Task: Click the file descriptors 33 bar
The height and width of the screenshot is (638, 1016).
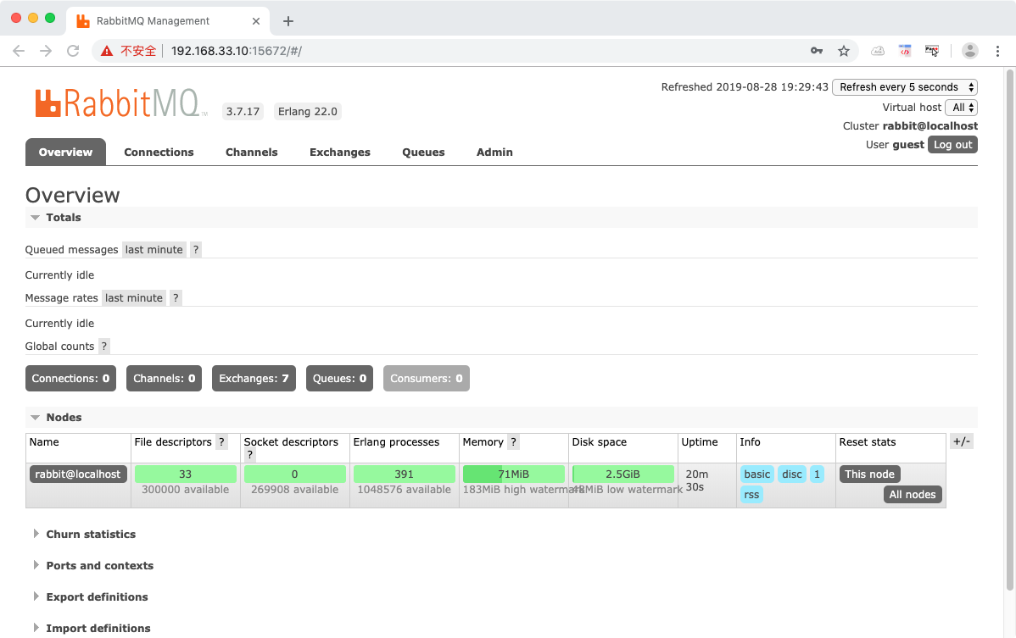Action: [x=186, y=474]
